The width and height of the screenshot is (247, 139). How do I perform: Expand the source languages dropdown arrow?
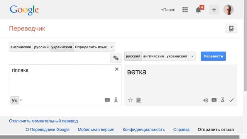(112, 47)
